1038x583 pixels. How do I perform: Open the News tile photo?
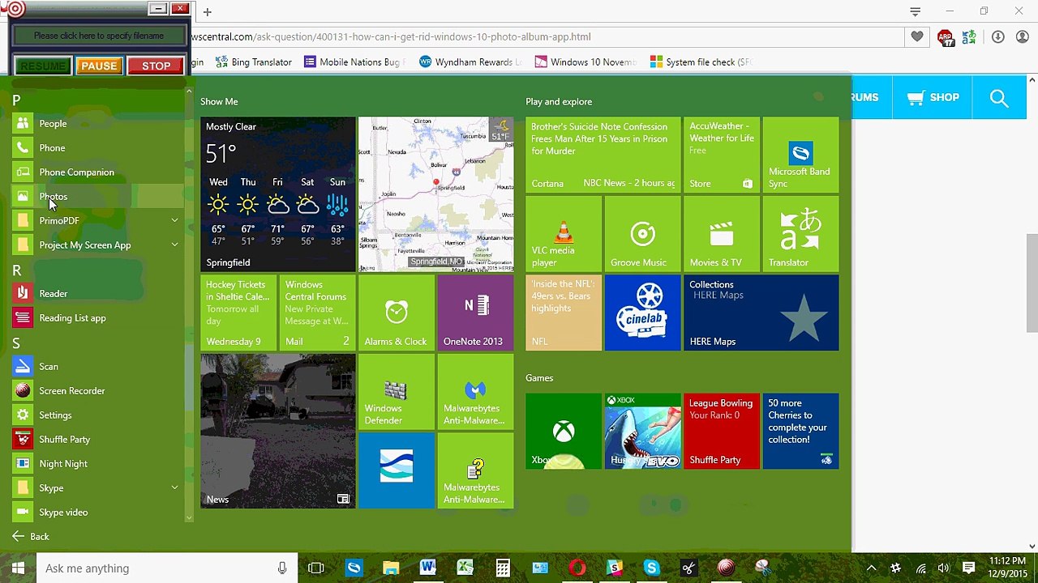pyautogui.click(x=278, y=432)
